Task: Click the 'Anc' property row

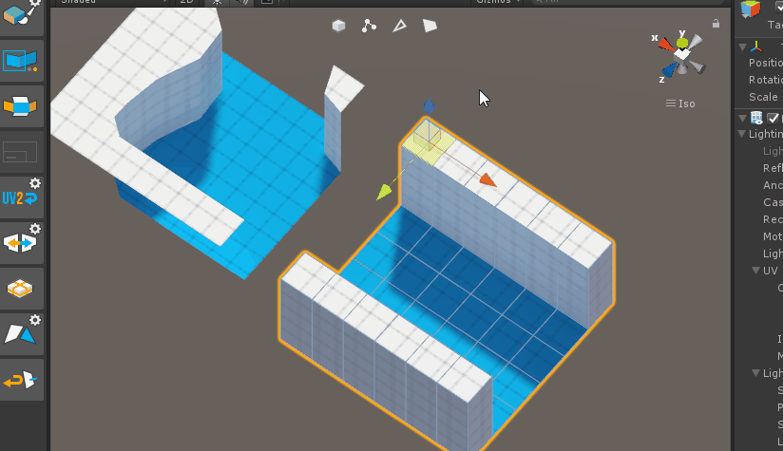Action: (773, 185)
